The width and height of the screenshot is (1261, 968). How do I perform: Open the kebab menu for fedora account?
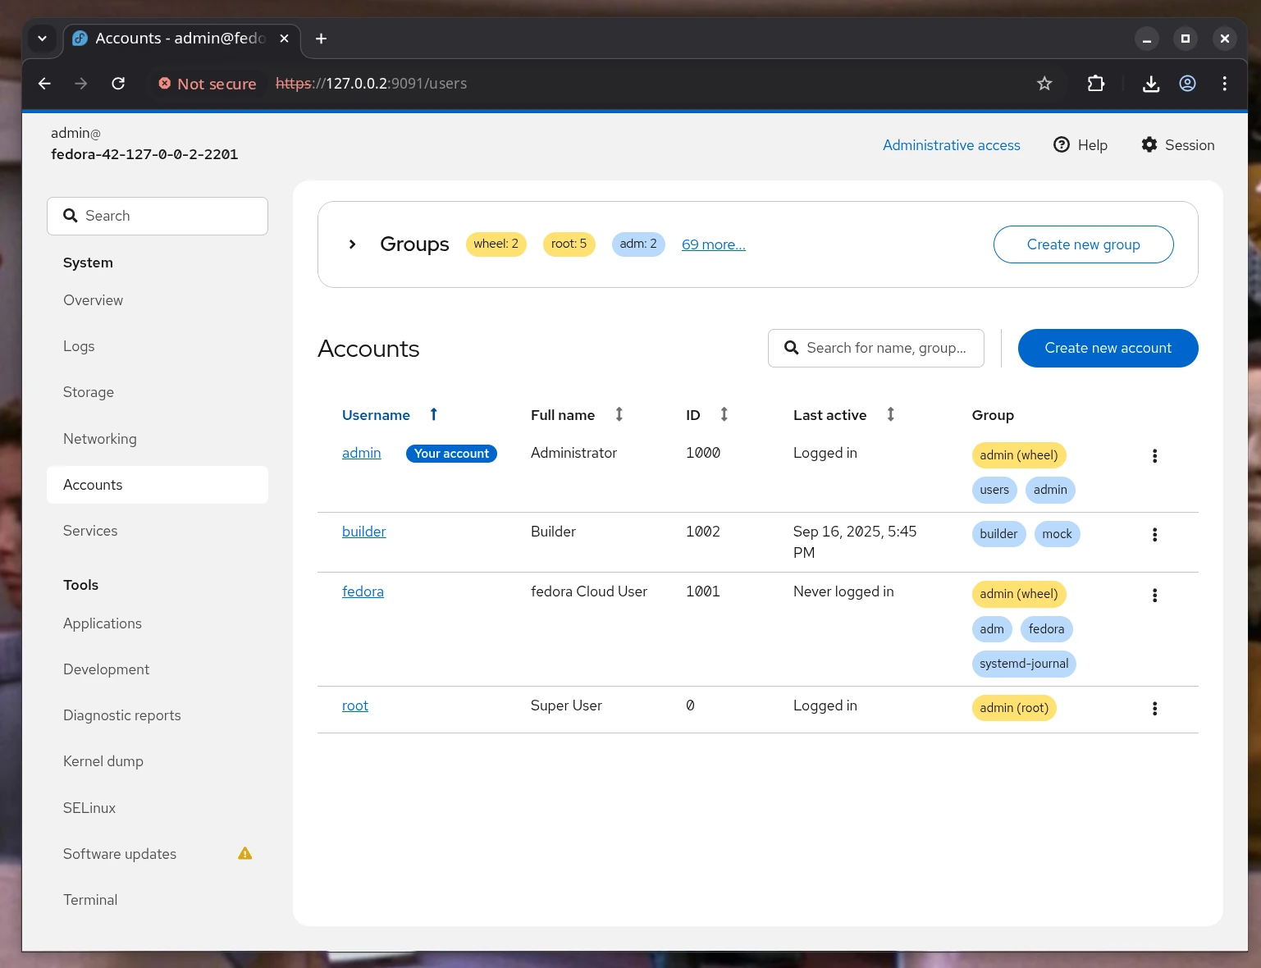(x=1154, y=595)
